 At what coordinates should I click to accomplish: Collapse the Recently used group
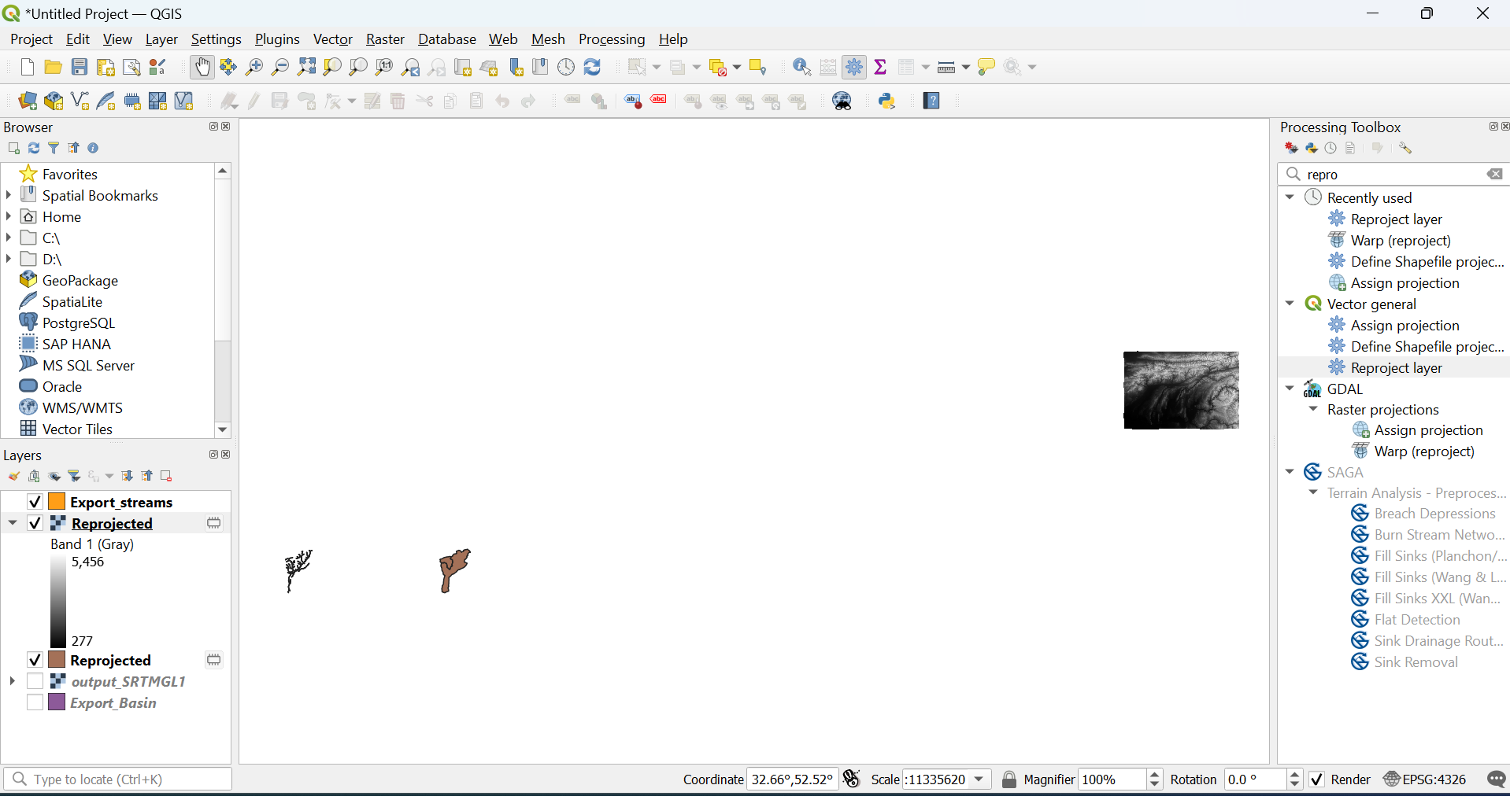click(1290, 197)
